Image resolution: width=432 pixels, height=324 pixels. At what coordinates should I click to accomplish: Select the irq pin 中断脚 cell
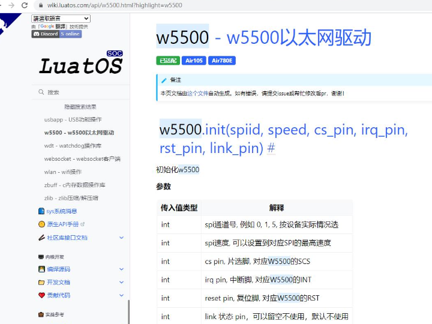[277, 280]
